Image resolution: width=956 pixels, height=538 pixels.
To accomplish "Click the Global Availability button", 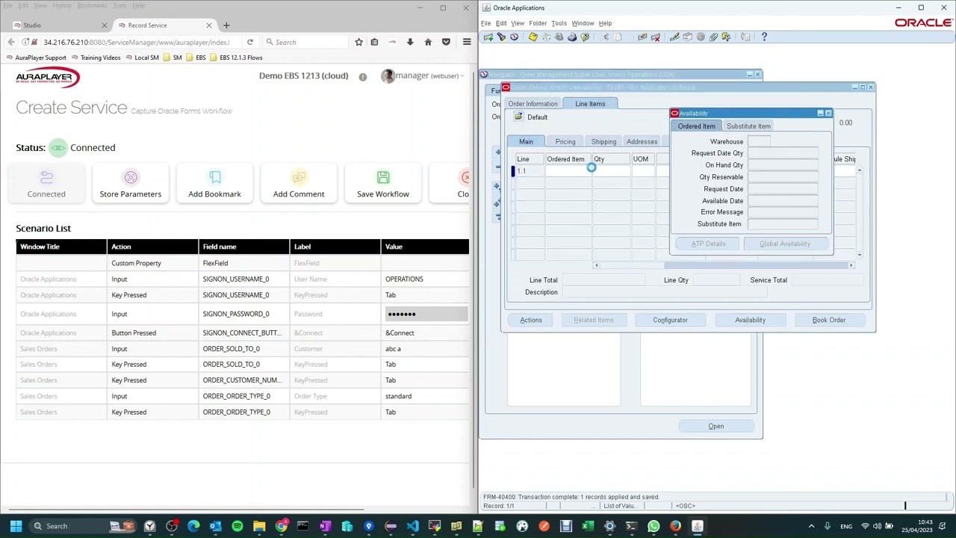I will (x=785, y=244).
